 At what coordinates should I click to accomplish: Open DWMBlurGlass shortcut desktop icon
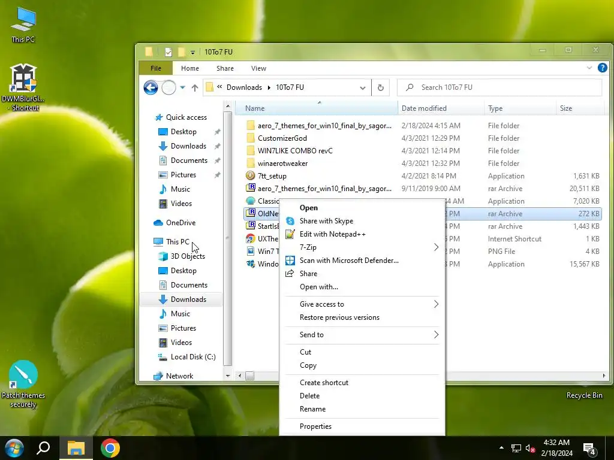tap(23, 87)
